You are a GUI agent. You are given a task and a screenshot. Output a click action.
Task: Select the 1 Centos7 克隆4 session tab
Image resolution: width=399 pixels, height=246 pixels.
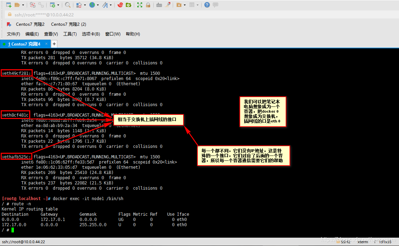click(24, 44)
